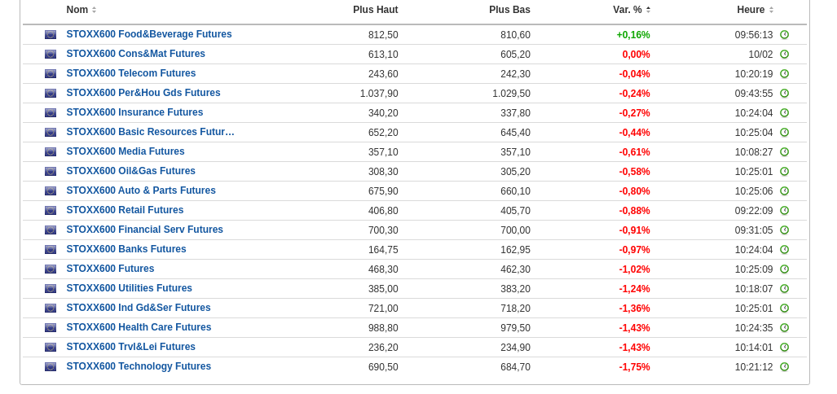Click the clock icon in the Telecom Futures row
Viewport: 837px width, 394px height.
[x=784, y=74]
